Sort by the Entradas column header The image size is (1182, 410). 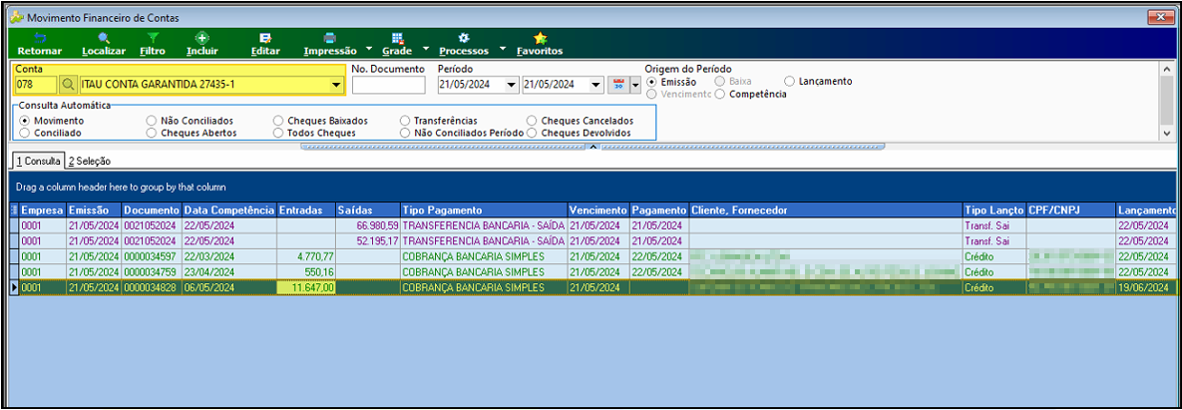click(x=306, y=210)
